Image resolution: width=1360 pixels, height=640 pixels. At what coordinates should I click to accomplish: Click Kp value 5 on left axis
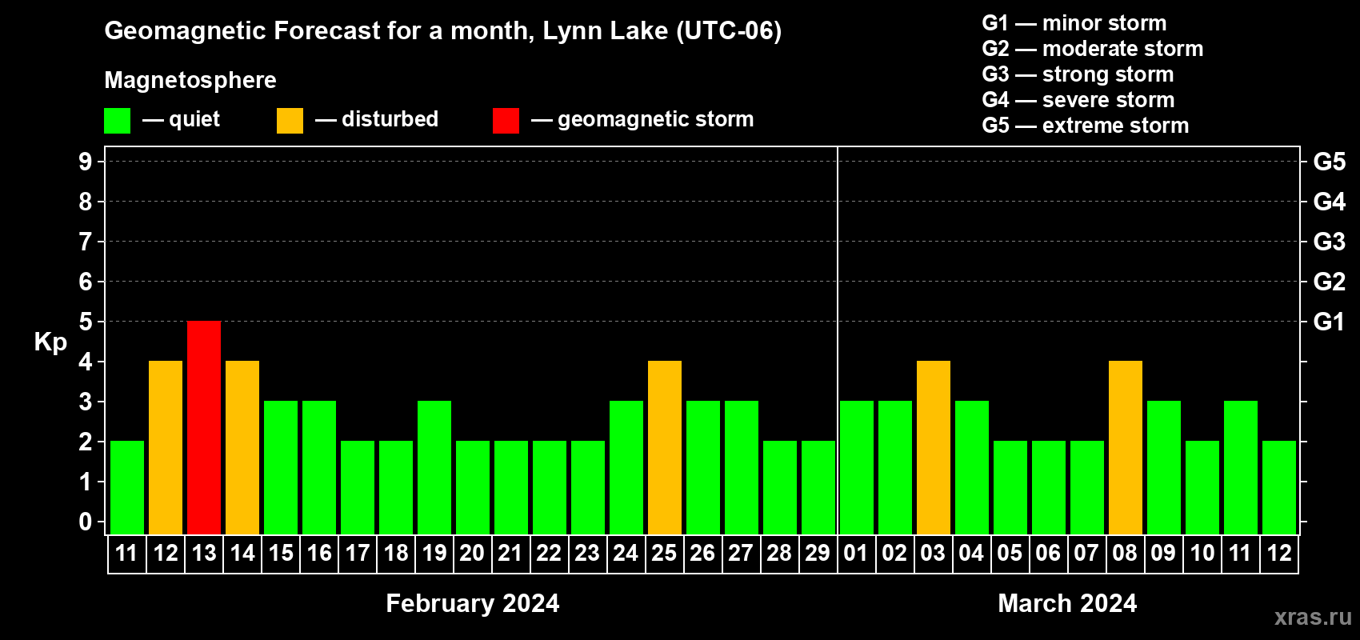click(x=86, y=322)
